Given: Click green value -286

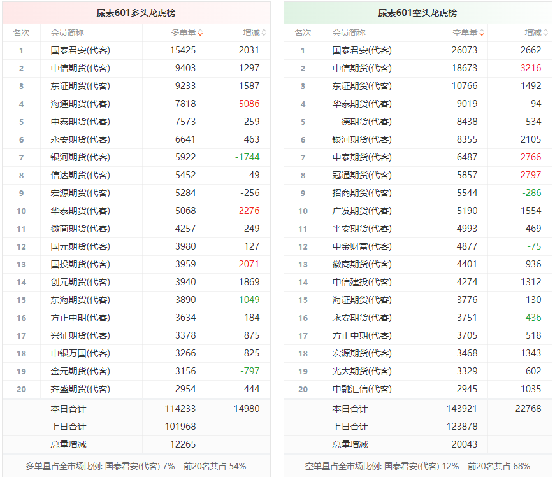Looking at the screenshot, I should (531, 193).
